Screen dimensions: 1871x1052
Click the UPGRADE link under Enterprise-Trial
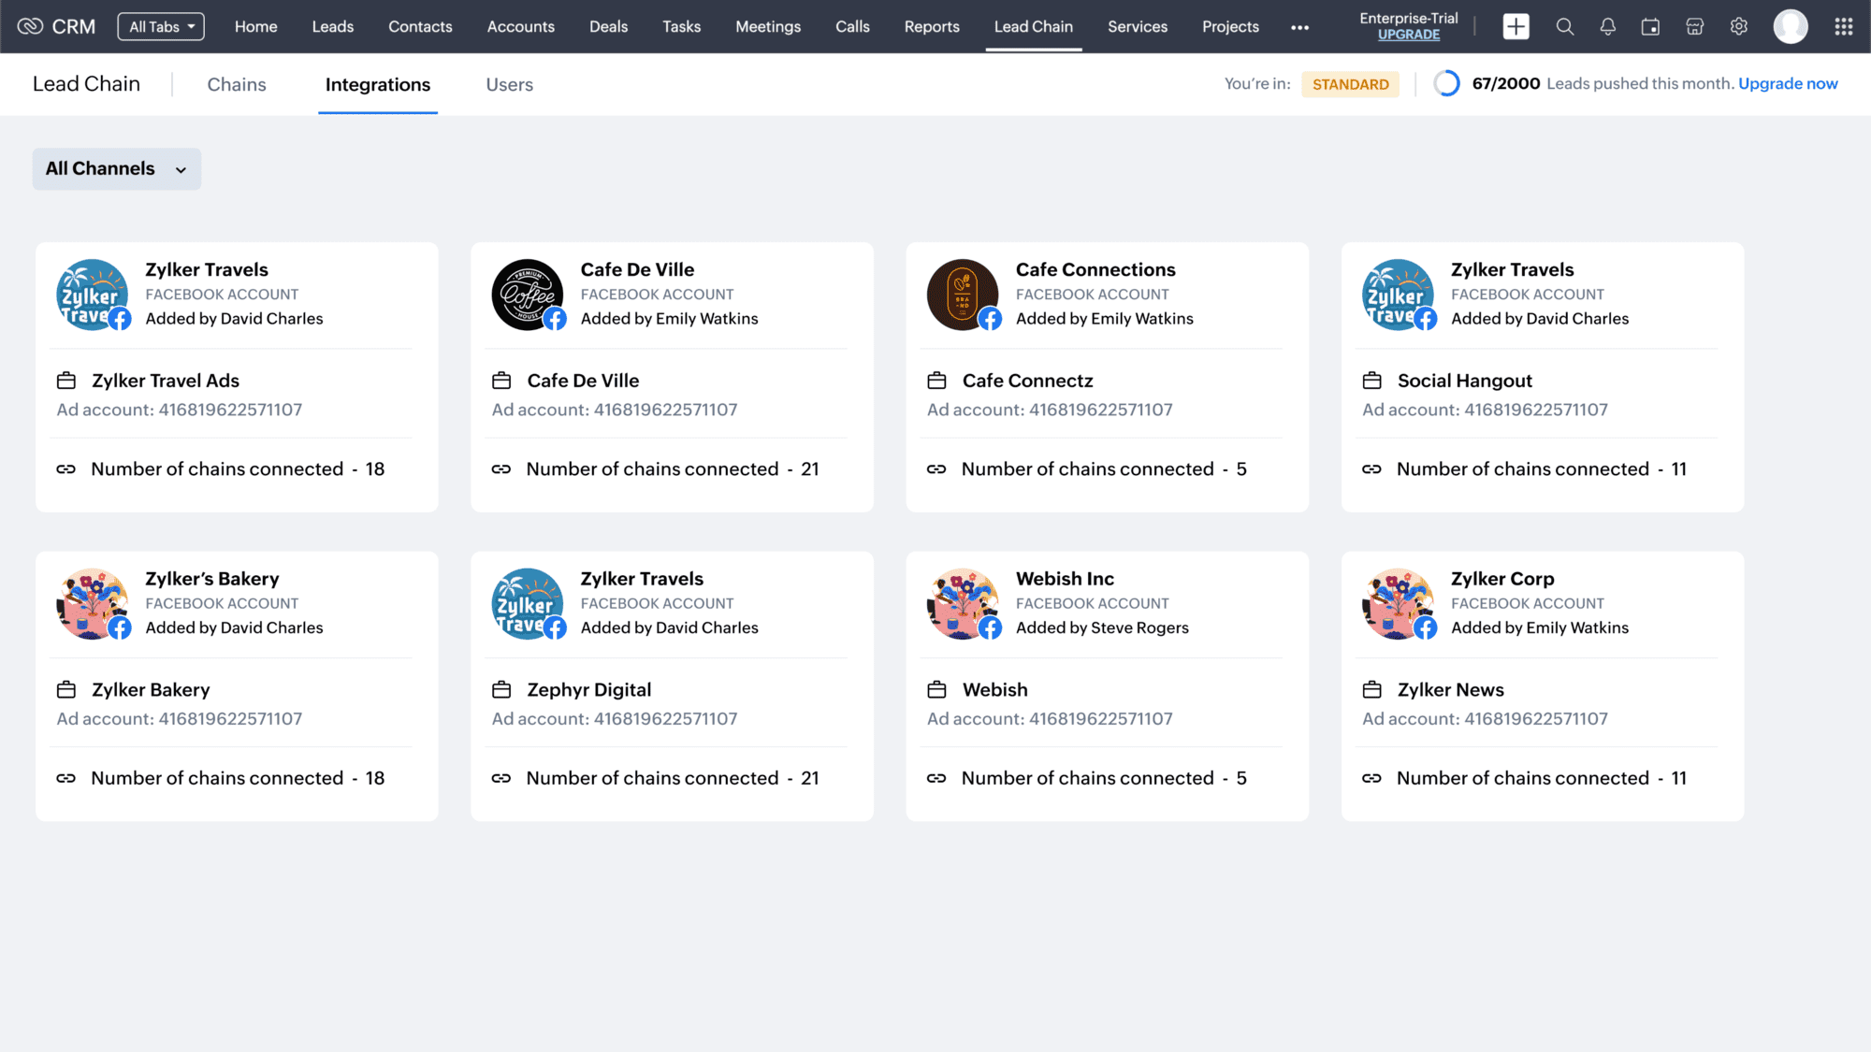tap(1408, 35)
